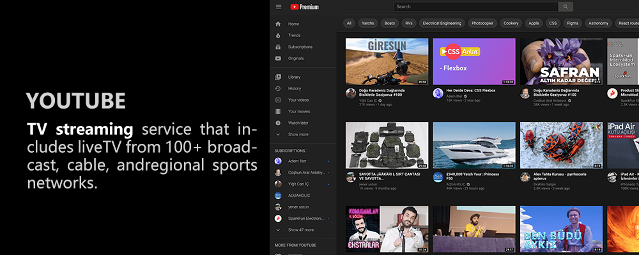Open the military backpack gear thumbnail

click(x=387, y=146)
